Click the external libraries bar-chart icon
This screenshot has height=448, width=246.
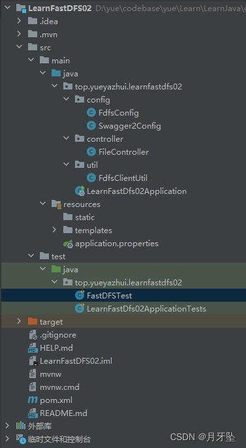pyautogui.click(x=20, y=426)
